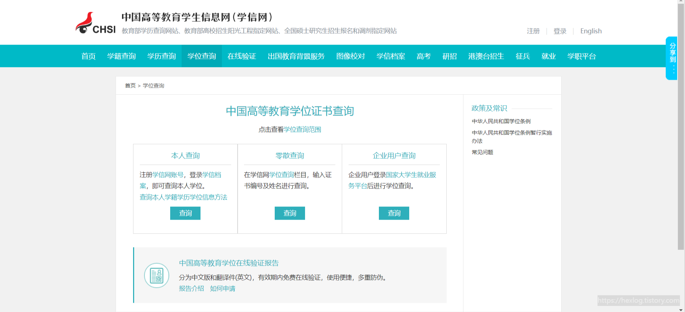685x312 pixels.
Task: Click the 企业用户查询 card heading
Action: tap(394, 155)
